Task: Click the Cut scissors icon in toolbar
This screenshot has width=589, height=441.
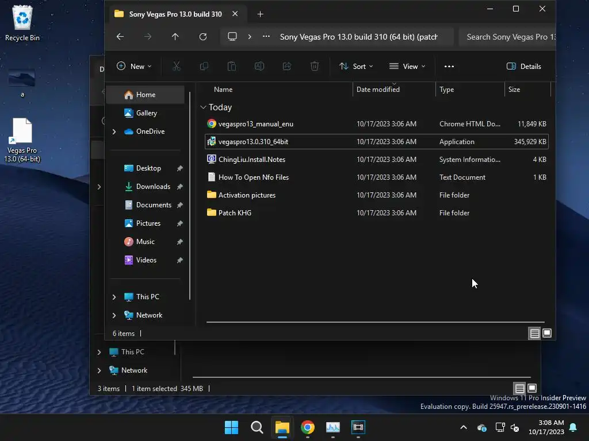Action: click(176, 67)
